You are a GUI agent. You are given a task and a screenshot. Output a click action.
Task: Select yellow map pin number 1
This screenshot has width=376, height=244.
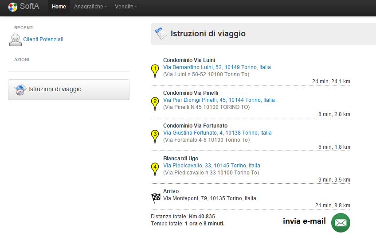155,71
